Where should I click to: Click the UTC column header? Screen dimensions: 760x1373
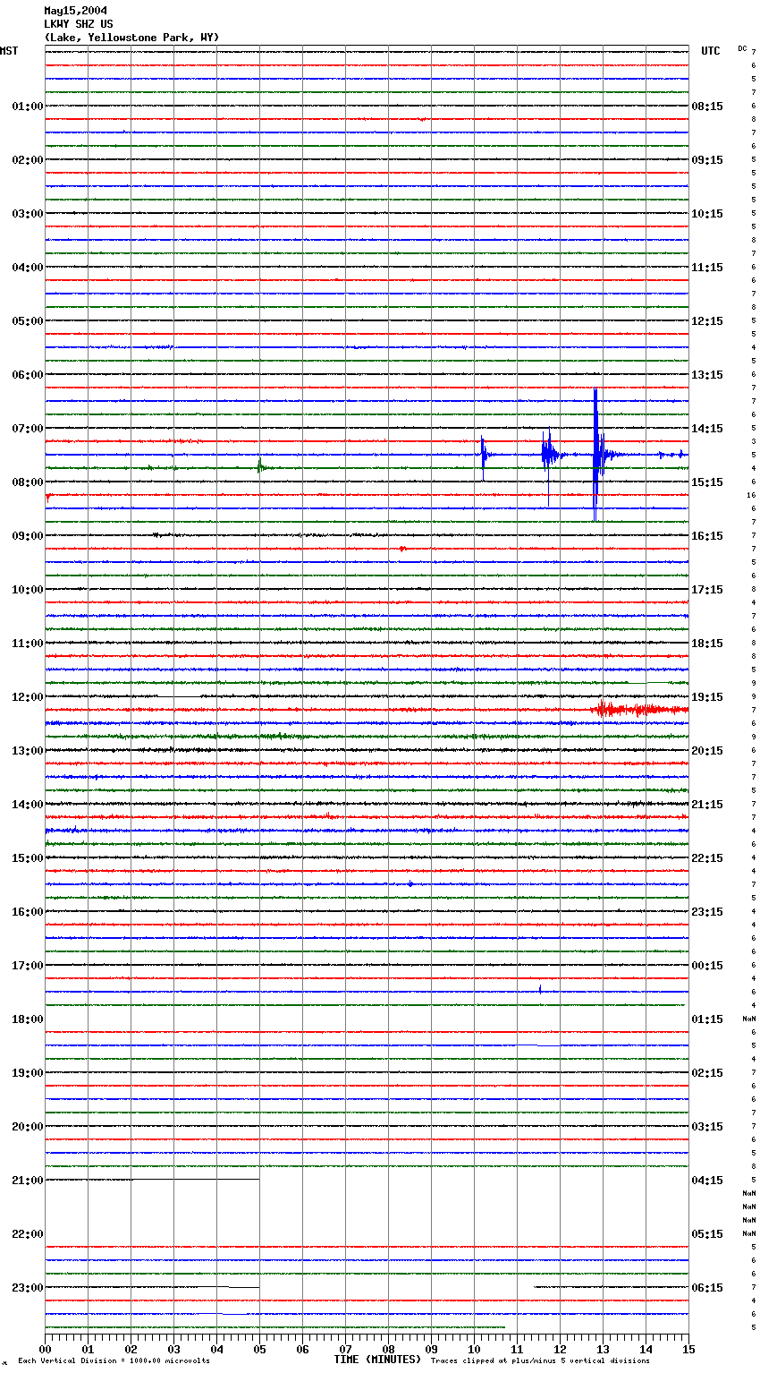[710, 51]
